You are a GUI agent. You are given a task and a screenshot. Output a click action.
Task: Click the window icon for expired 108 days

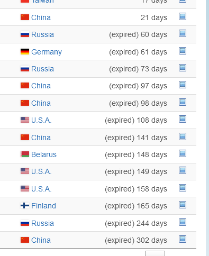[x=183, y=119]
